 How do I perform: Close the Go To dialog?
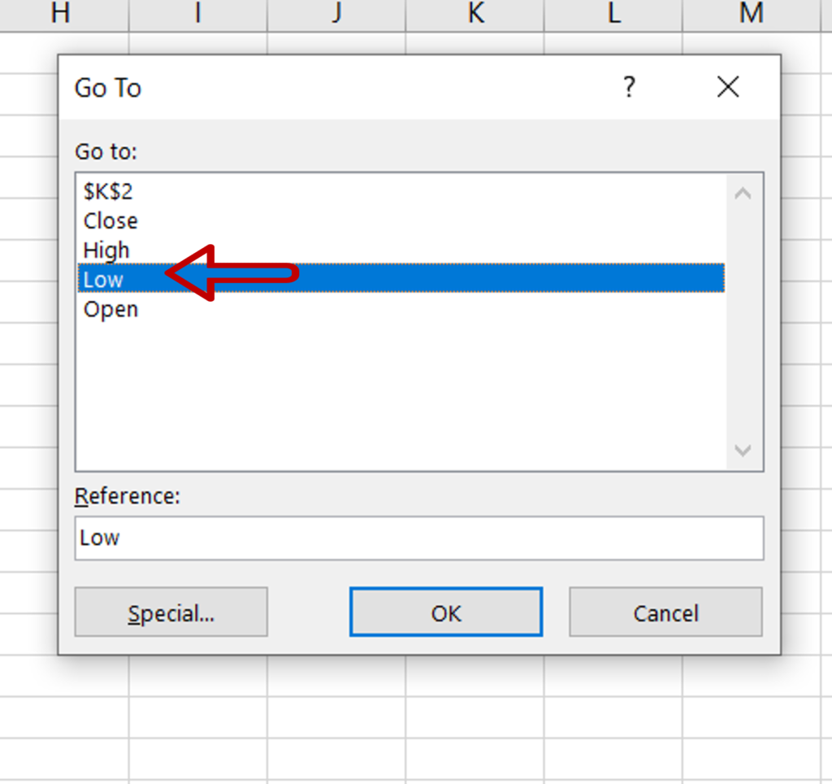[727, 87]
